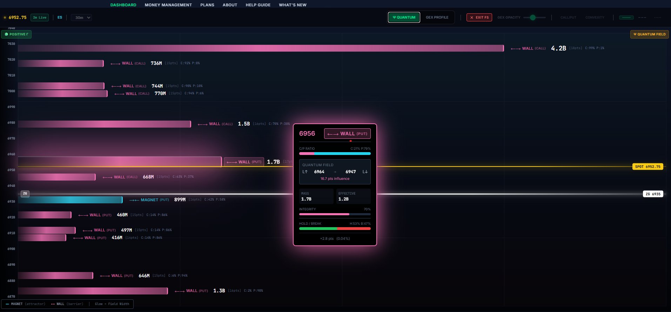Click the ZG marker badge on zero-gamma line

click(x=25, y=194)
